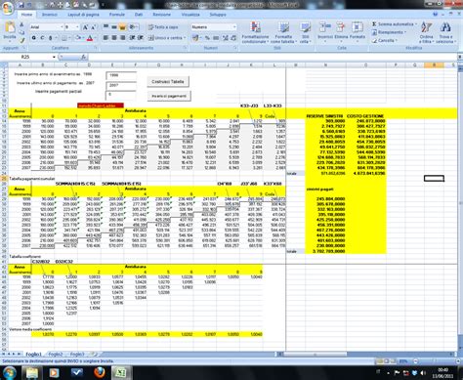Open the Inserisci ribbon tab

click(50, 15)
